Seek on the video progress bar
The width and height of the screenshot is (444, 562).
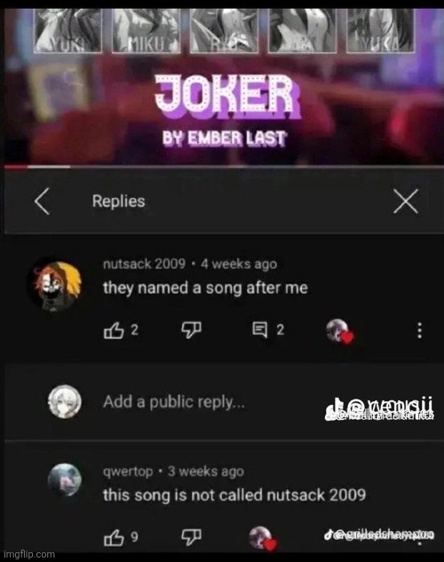click(224, 167)
